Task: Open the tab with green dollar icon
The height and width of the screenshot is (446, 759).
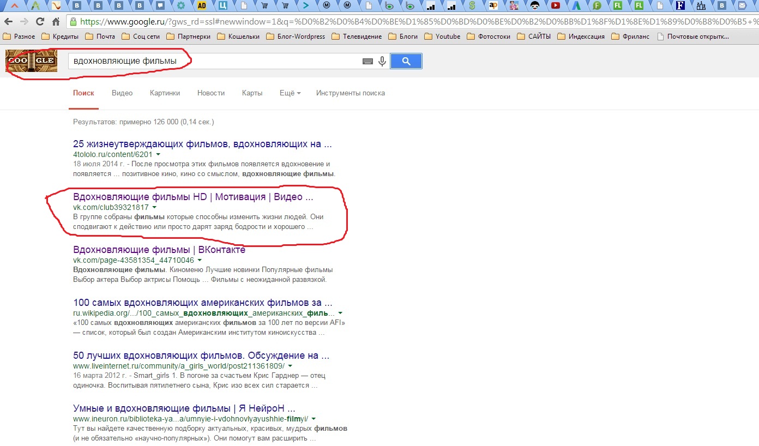Action: pyautogui.click(x=472, y=6)
